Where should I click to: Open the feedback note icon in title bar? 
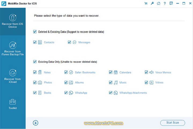pyautogui.click(x=171, y=3)
